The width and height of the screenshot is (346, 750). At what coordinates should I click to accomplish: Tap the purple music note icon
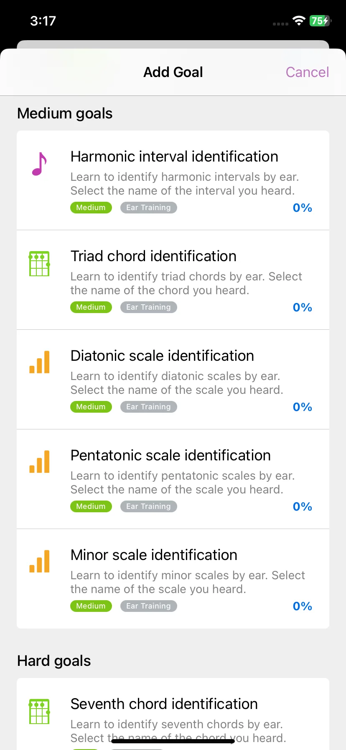point(39,164)
